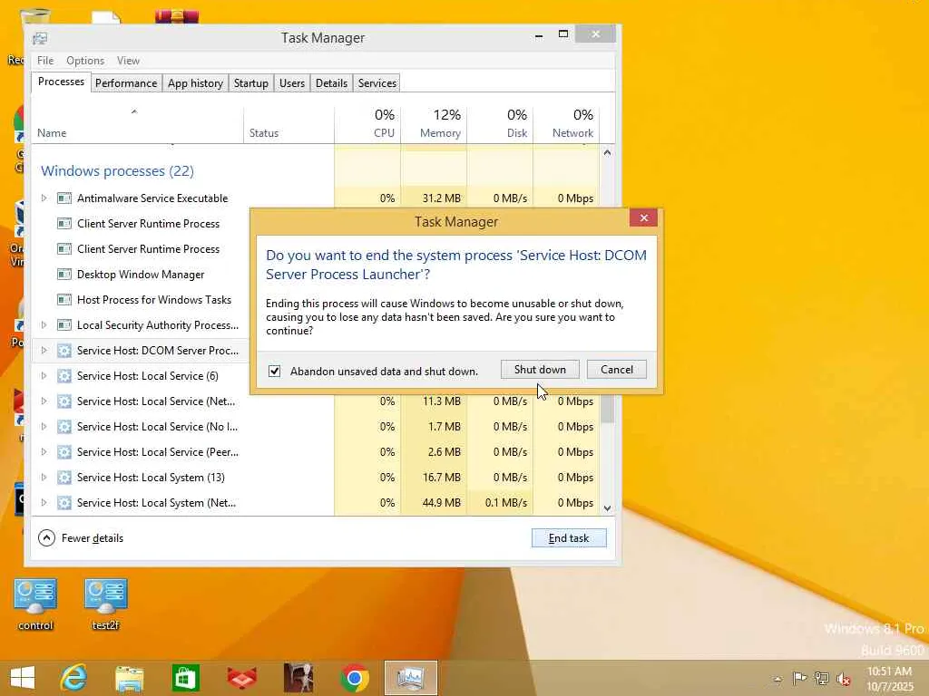Click Local Security Authority Process icon
The image size is (929, 696).
64,325
